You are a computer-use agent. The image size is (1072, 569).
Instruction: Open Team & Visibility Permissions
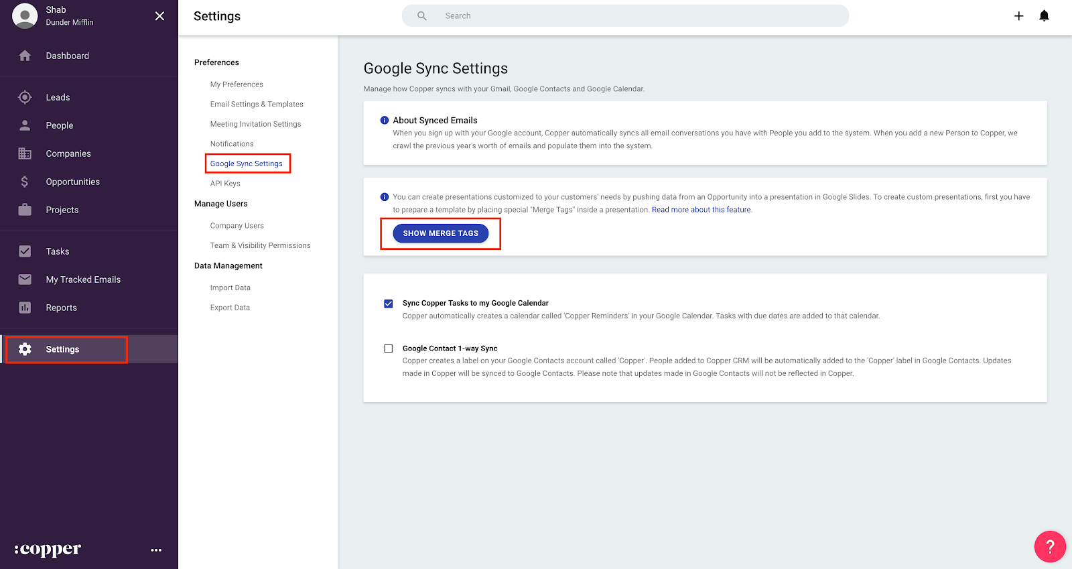tap(261, 246)
